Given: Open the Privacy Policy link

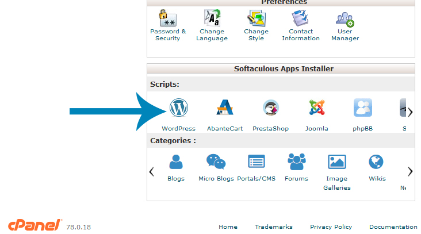Looking at the screenshot, I should coord(331,227).
